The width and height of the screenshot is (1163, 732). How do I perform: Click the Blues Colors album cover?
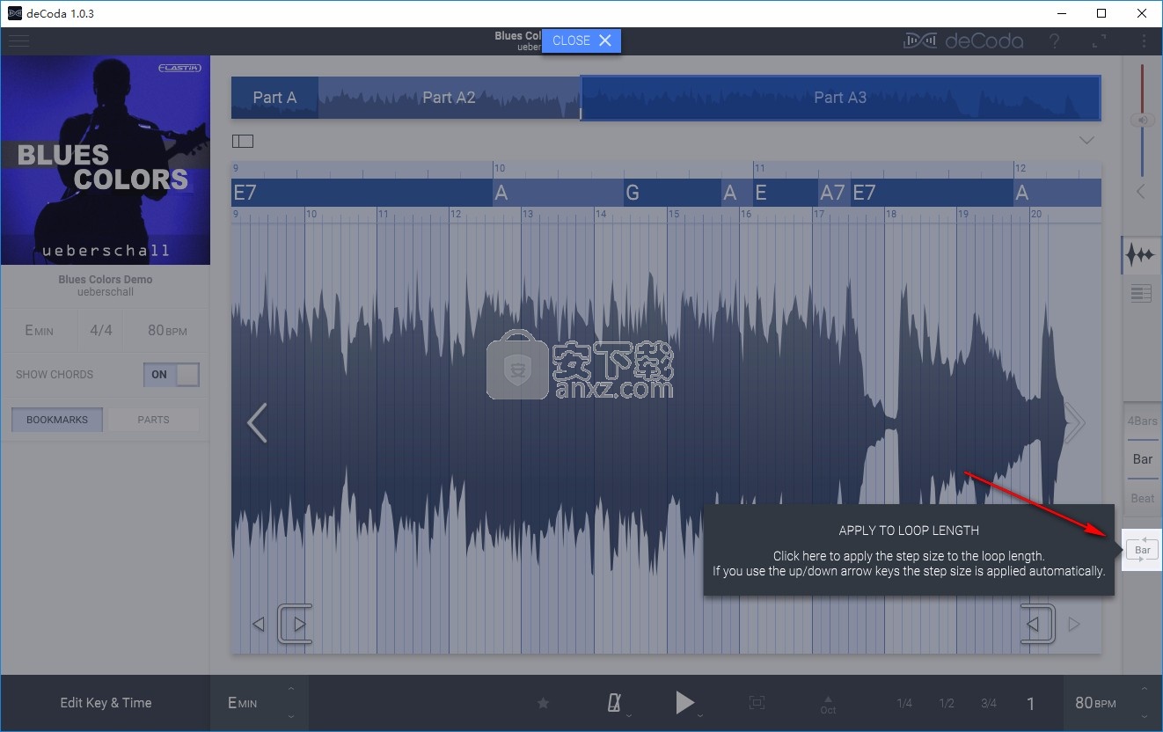tap(106, 160)
